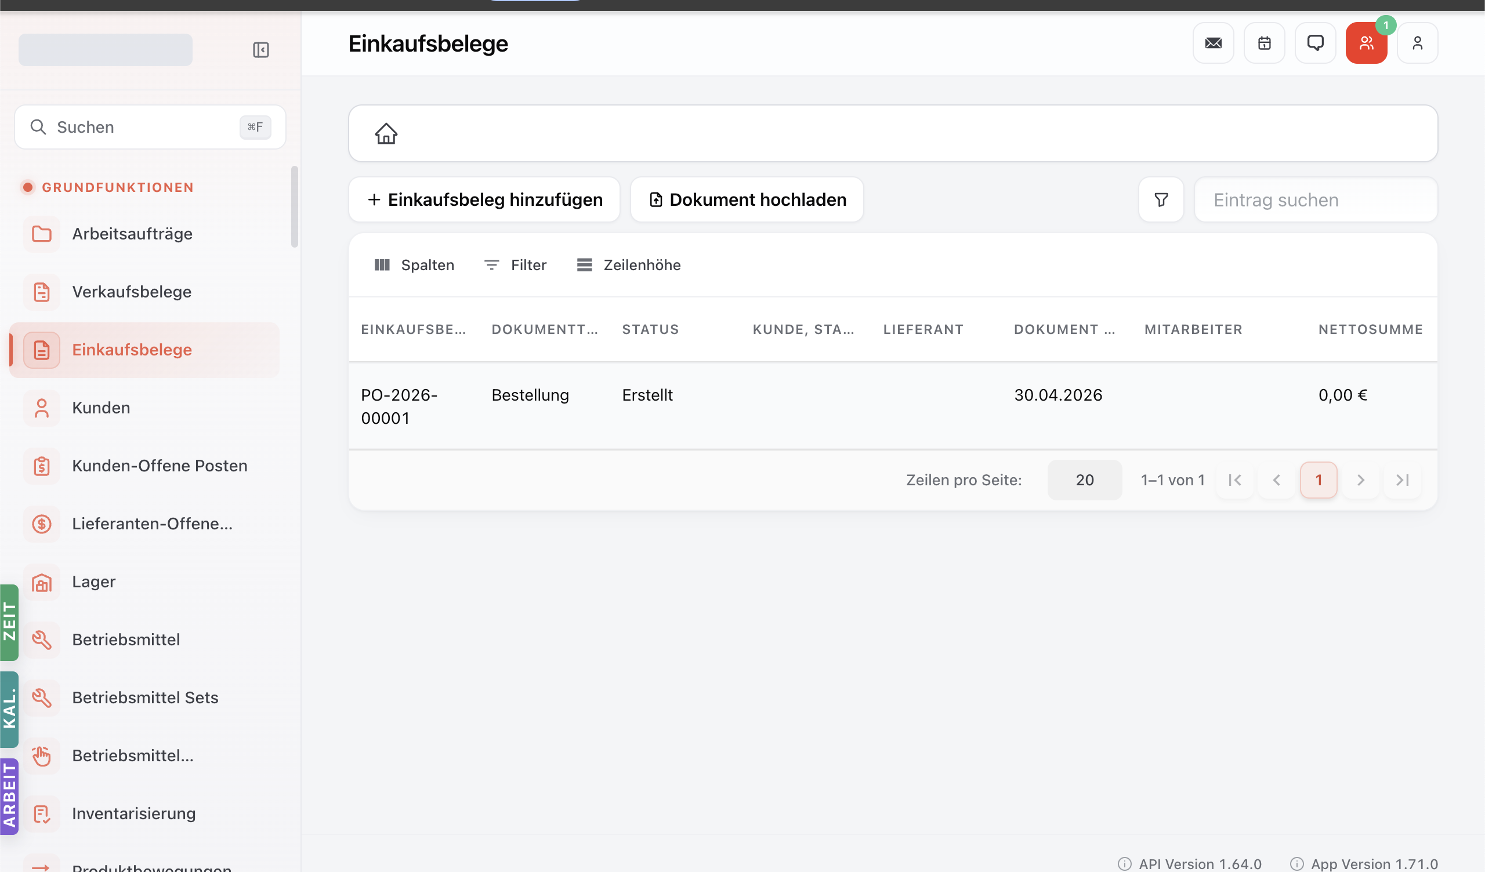The width and height of the screenshot is (1485, 872).
Task: Open the user profile icon
Action: click(x=1417, y=43)
